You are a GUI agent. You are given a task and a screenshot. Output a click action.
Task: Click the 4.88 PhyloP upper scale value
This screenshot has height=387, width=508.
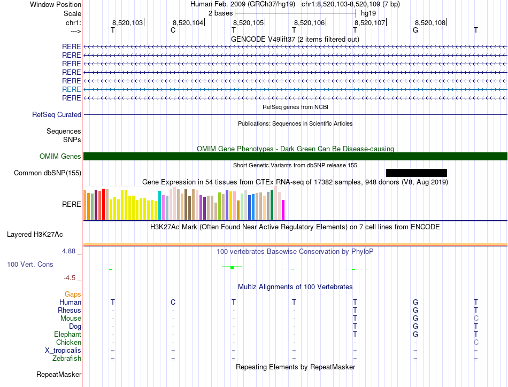click(68, 251)
